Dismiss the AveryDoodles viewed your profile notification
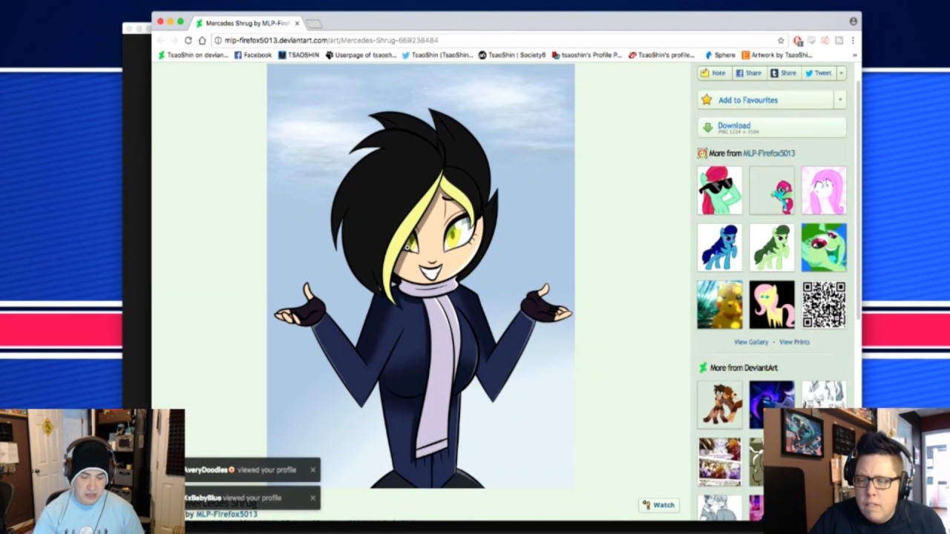 pyautogui.click(x=312, y=469)
